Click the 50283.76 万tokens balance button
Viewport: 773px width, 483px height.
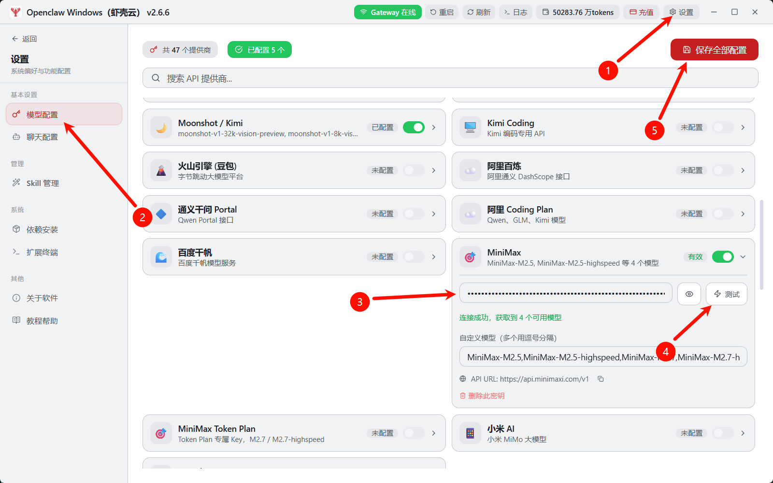[x=578, y=12]
